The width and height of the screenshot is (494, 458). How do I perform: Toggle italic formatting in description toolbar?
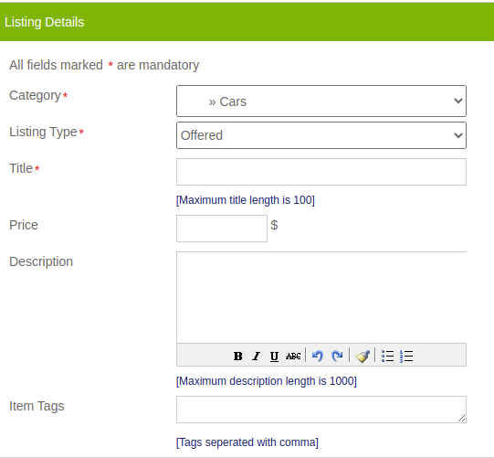pyautogui.click(x=257, y=357)
